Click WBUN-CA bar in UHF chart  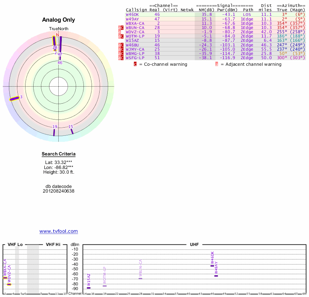click(140, 278)
